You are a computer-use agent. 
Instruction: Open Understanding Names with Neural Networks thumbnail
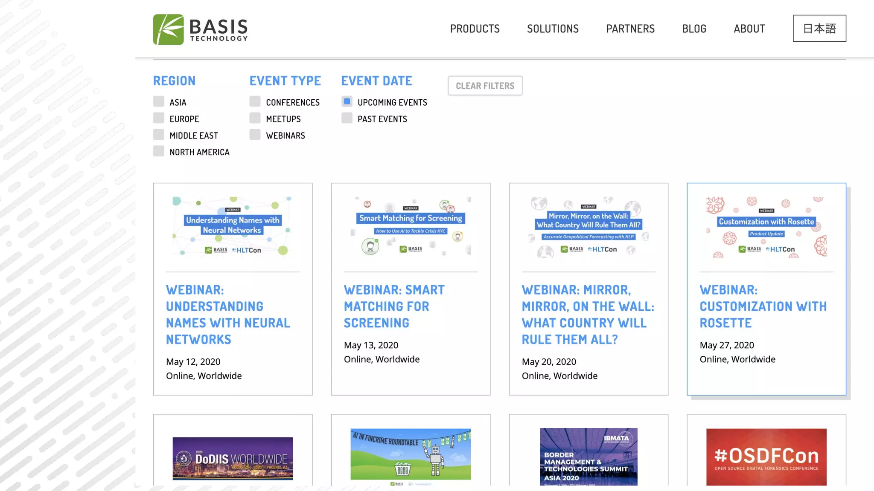pyautogui.click(x=233, y=226)
